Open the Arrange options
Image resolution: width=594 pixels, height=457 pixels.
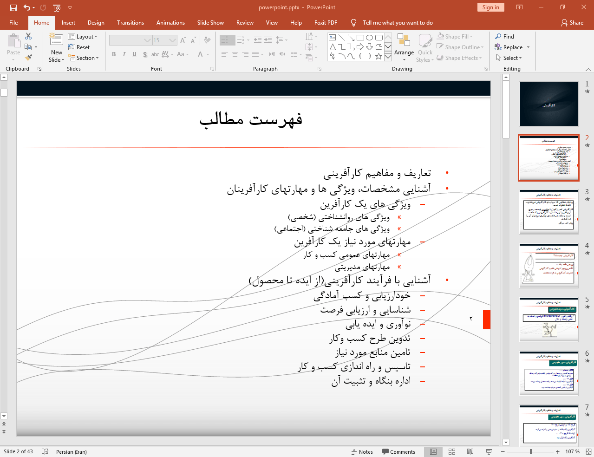404,47
